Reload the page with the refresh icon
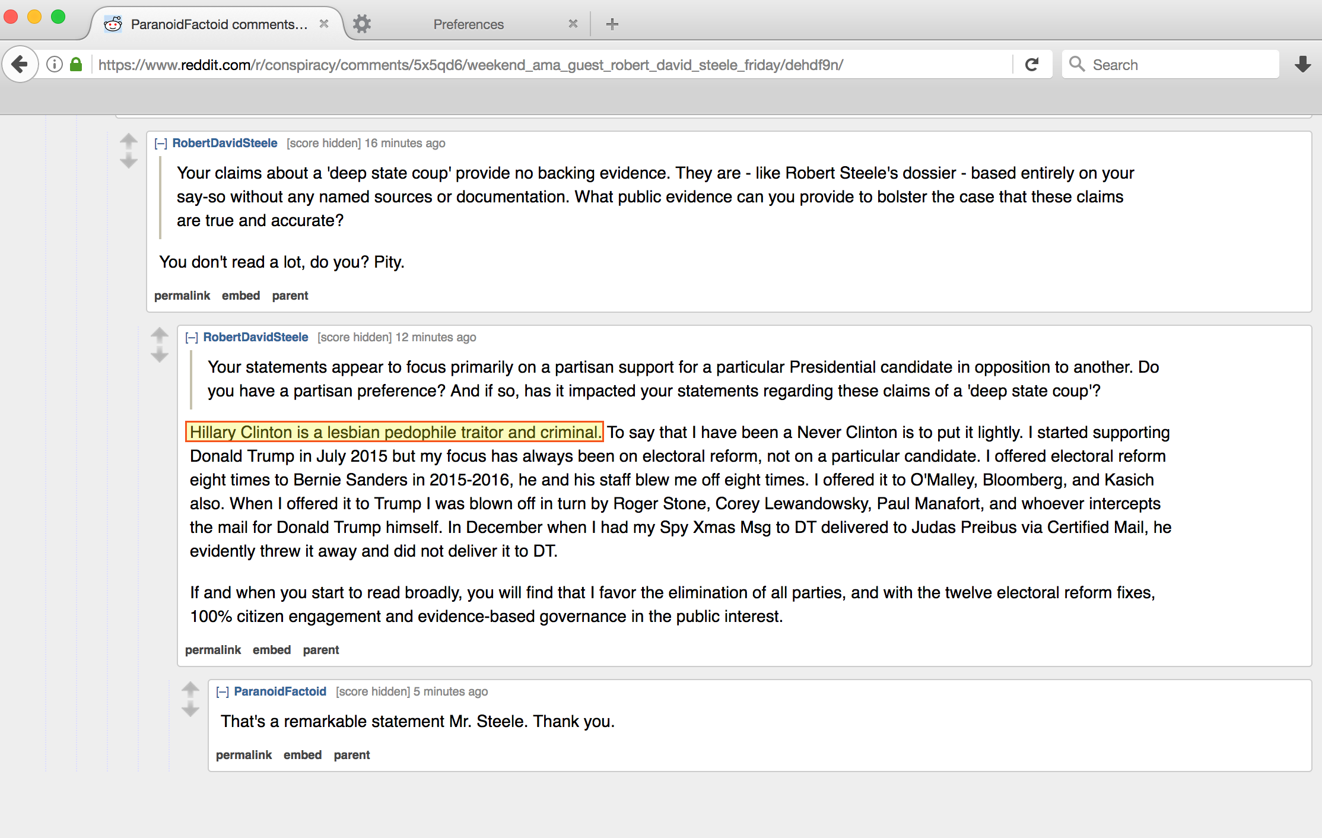This screenshot has width=1322, height=838. (1032, 64)
